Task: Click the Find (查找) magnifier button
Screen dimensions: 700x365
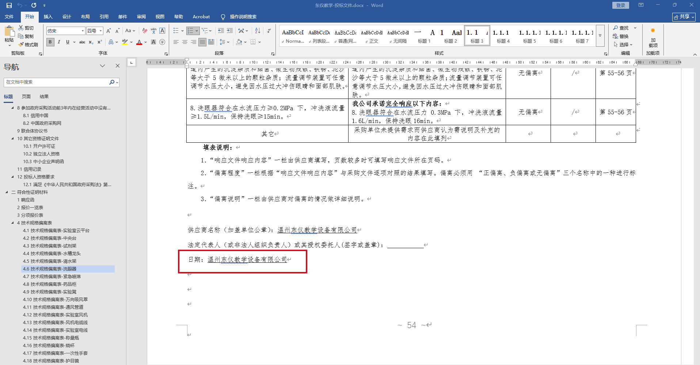Action: pyautogui.click(x=621, y=28)
